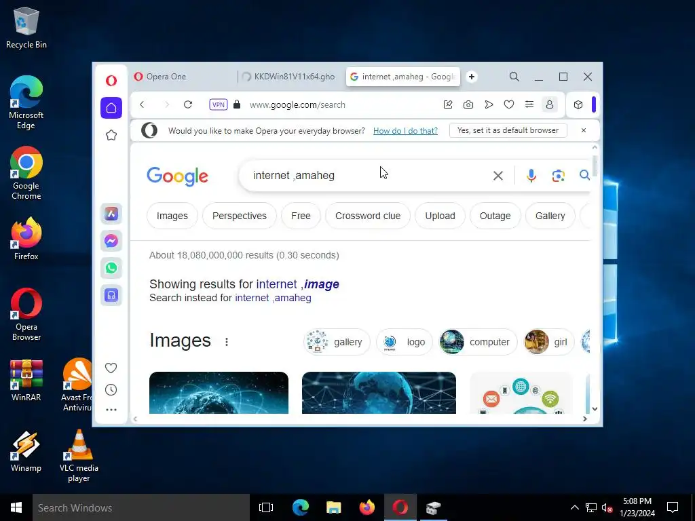Select the Free filter chip
Image resolution: width=695 pixels, height=521 pixels.
point(301,216)
